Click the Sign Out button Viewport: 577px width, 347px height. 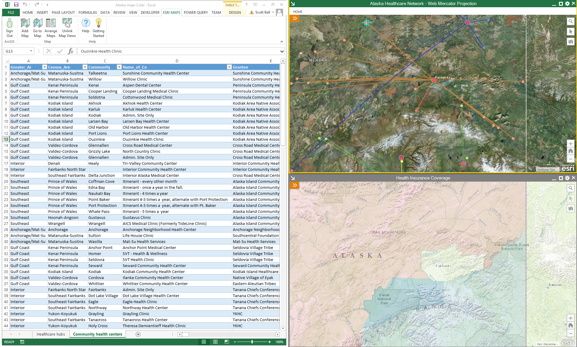click(10, 27)
